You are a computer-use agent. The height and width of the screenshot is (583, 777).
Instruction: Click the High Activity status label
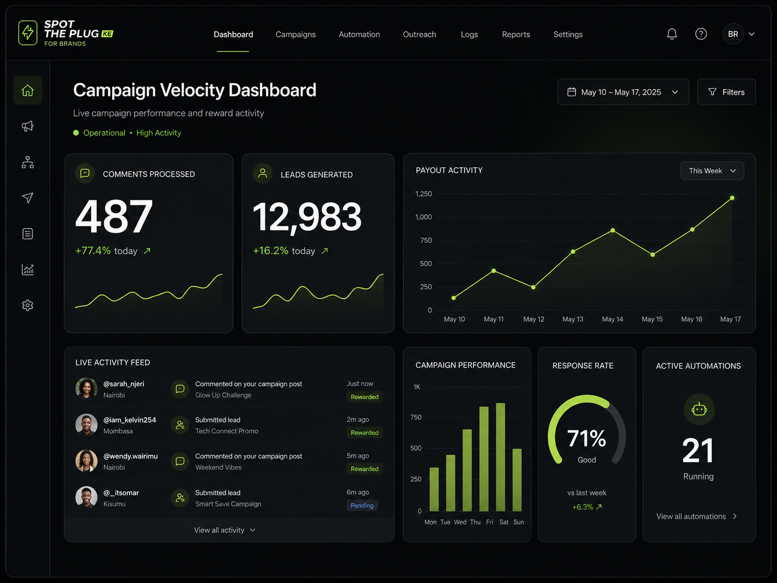[x=159, y=133]
